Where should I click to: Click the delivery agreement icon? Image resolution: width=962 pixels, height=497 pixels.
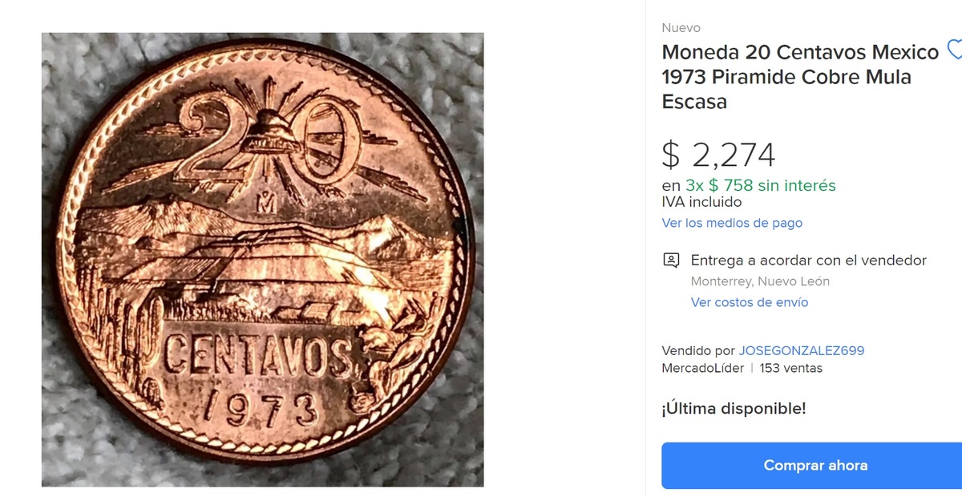coord(671,261)
